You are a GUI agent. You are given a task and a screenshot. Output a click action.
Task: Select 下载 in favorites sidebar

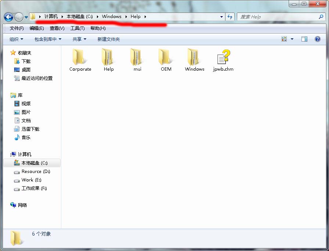[26, 61]
